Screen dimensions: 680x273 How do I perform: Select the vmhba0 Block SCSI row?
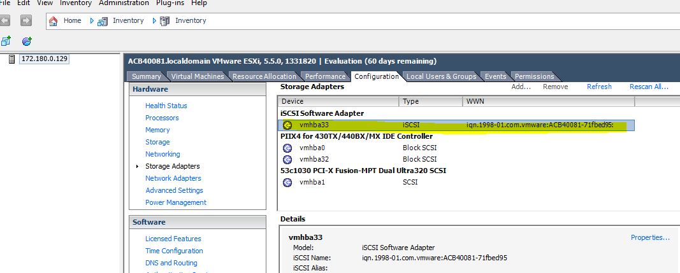456,148
